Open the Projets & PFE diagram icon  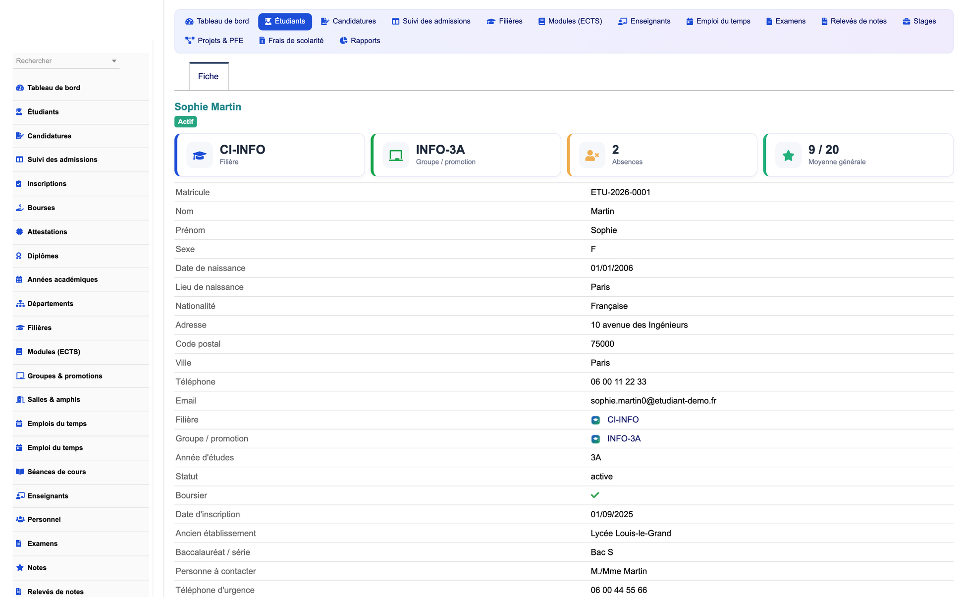(190, 41)
